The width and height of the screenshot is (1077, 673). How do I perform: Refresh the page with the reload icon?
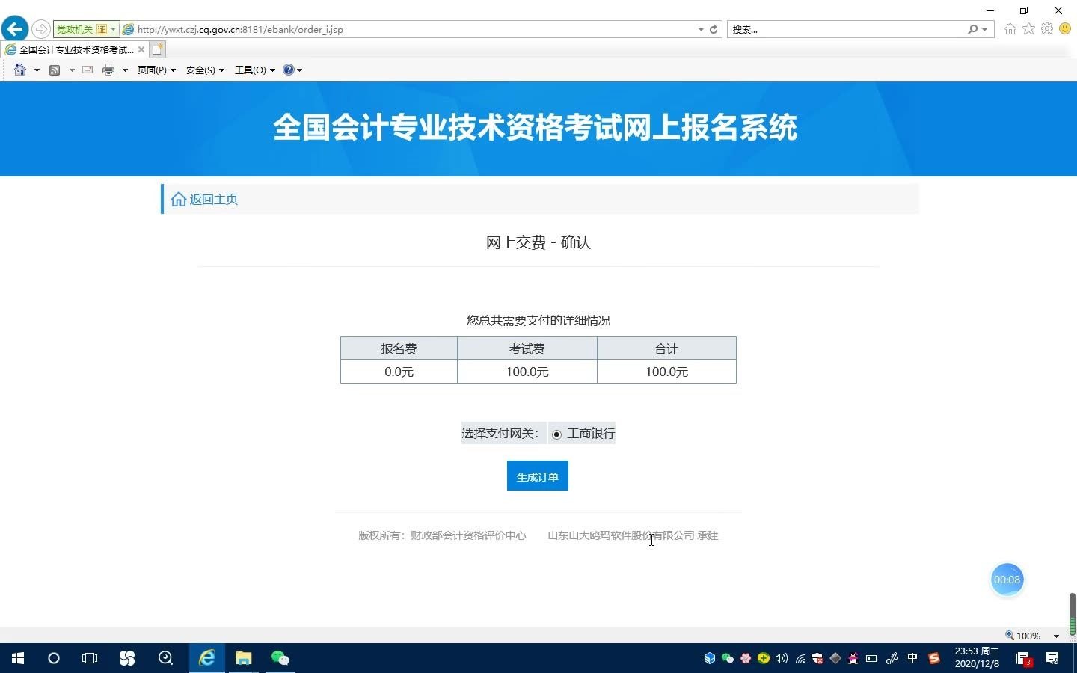[x=714, y=29]
